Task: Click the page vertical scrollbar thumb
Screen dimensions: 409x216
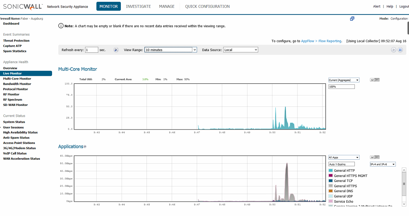Action: (408, 28)
